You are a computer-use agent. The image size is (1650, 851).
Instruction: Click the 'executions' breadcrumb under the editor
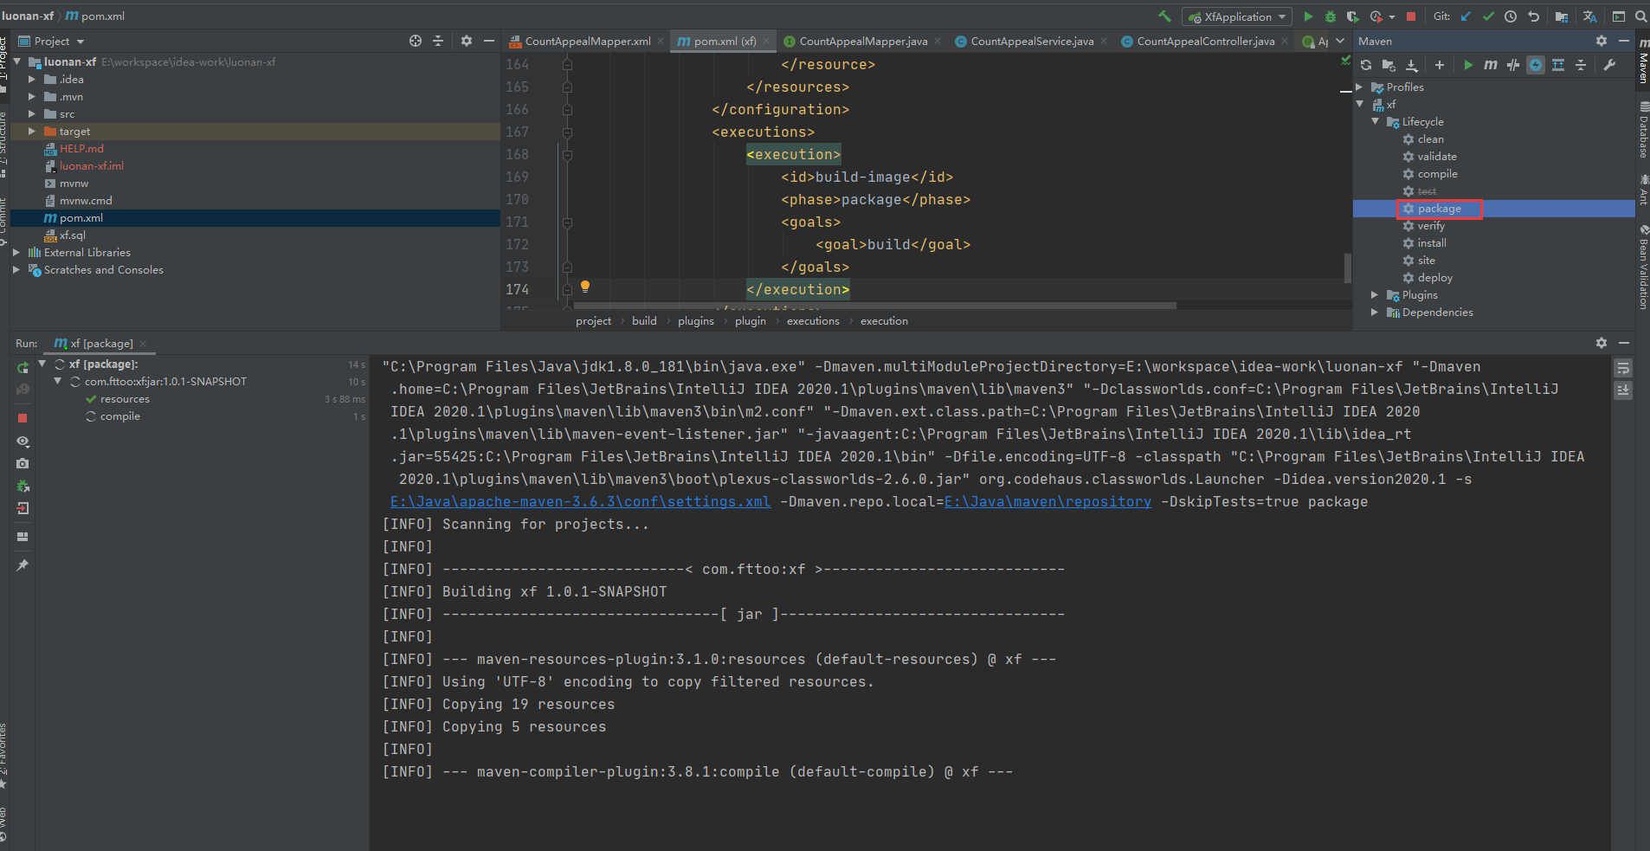[813, 321]
